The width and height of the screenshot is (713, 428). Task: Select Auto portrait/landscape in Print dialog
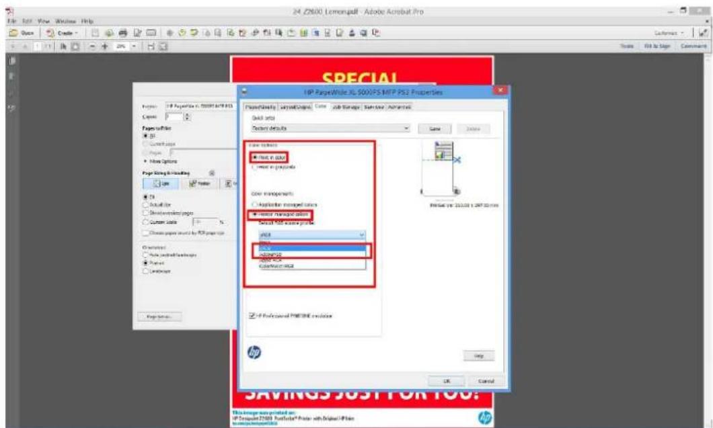click(x=146, y=255)
